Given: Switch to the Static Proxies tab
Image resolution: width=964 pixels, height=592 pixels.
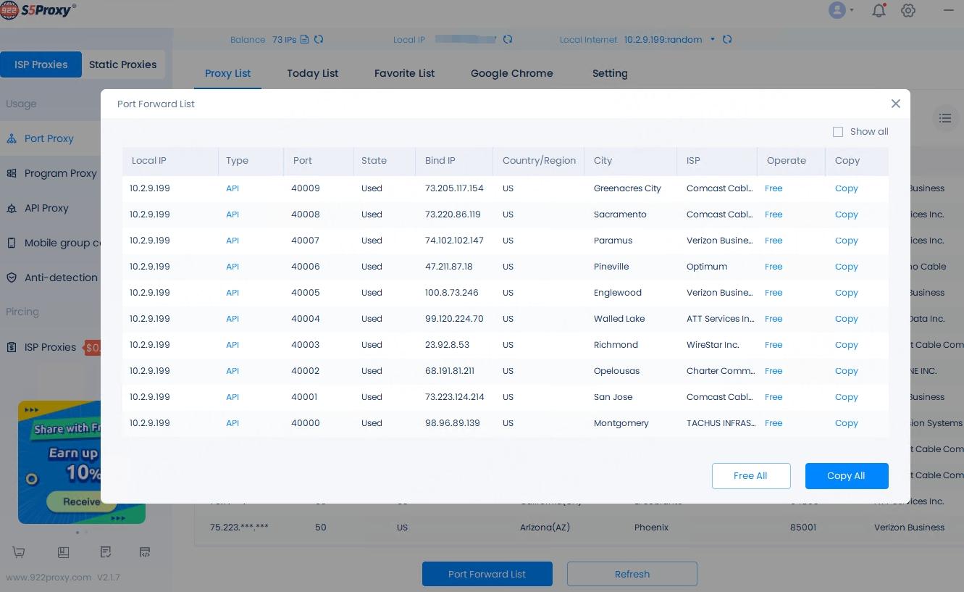Looking at the screenshot, I should (122, 64).
